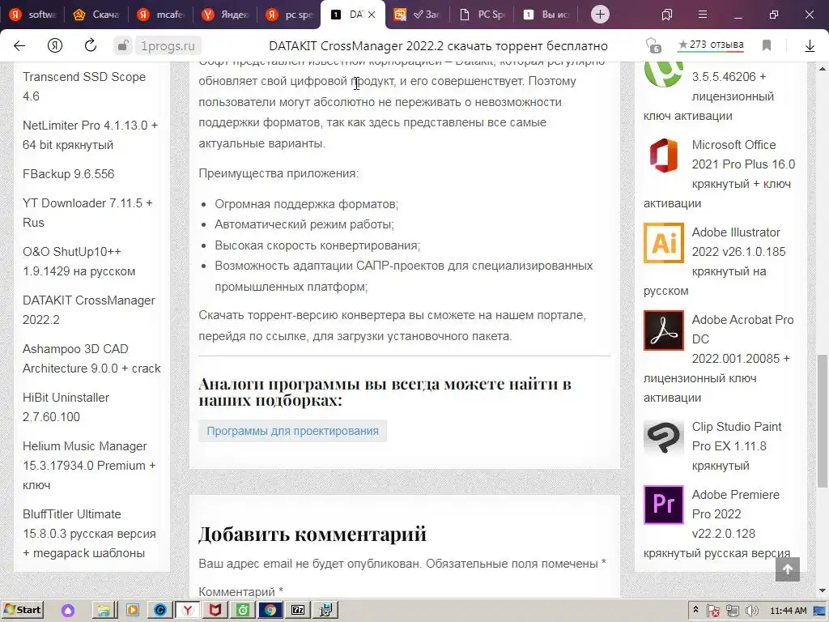Open the browser hamburger menu
This screenshot has width=829, height=622.
tap(703, 15)
